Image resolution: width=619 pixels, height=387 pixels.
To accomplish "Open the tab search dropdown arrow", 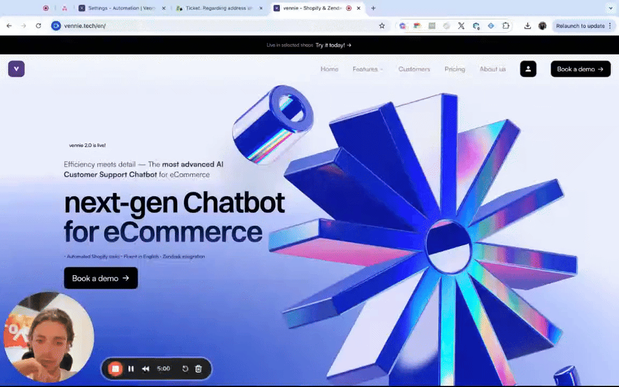I will pos(611,8).
